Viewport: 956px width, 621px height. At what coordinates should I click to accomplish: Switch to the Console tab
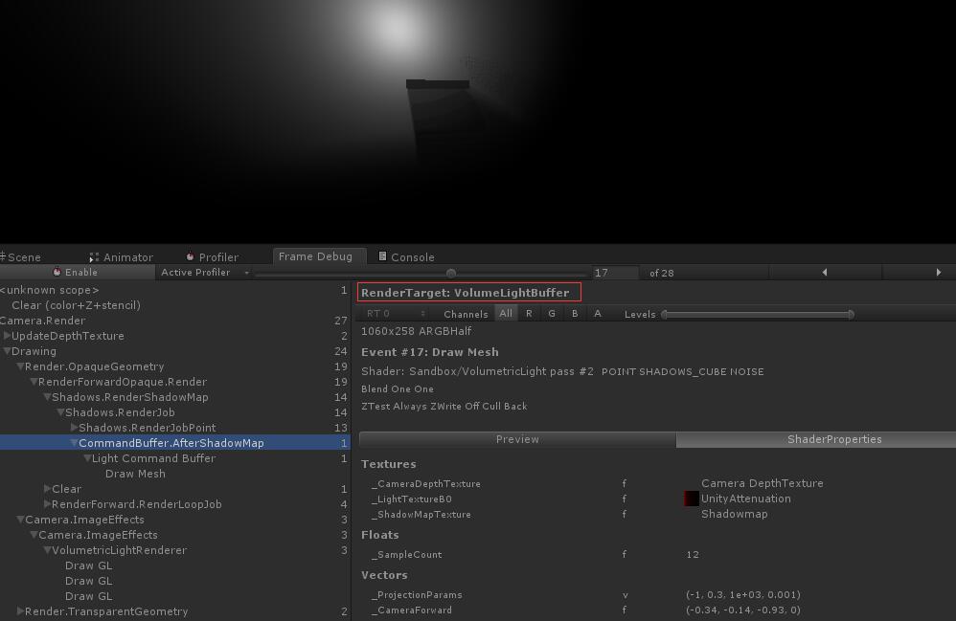pos(407,257)
